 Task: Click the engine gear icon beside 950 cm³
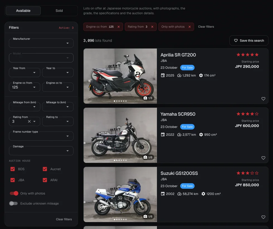pyautogui.click(x=201, y=134)
